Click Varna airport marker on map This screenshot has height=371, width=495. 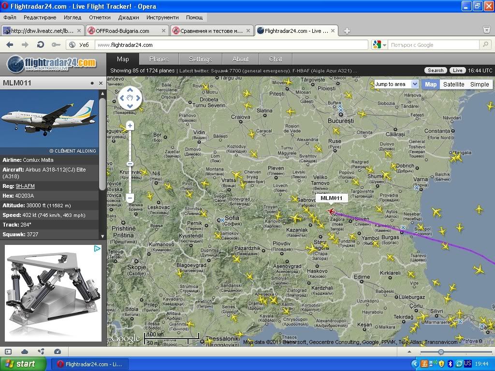coord(416,188)
